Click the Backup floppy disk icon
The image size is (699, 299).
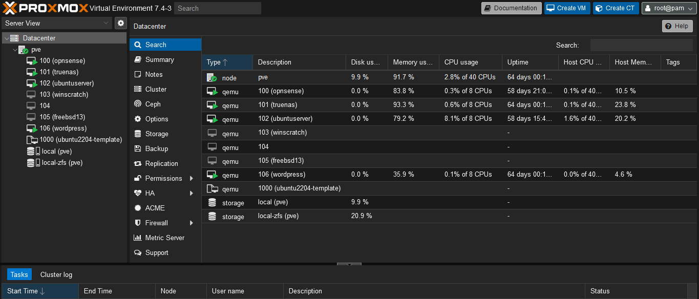coord(137,148)
